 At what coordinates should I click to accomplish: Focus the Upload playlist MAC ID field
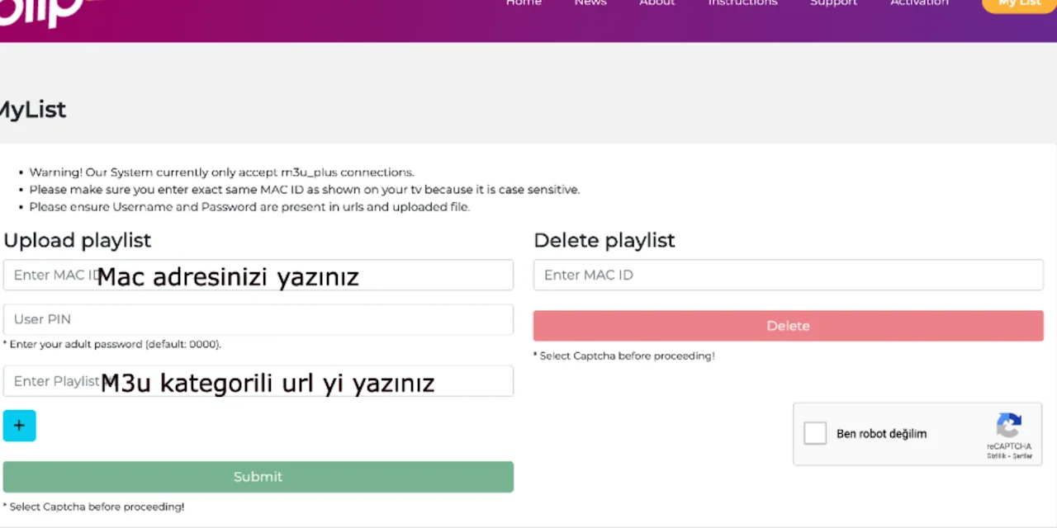258,276
